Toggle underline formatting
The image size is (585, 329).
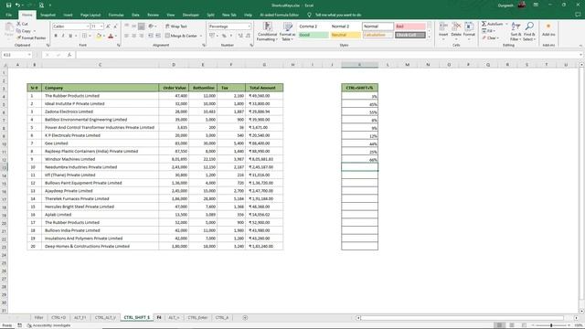click(x=70, y=36)
